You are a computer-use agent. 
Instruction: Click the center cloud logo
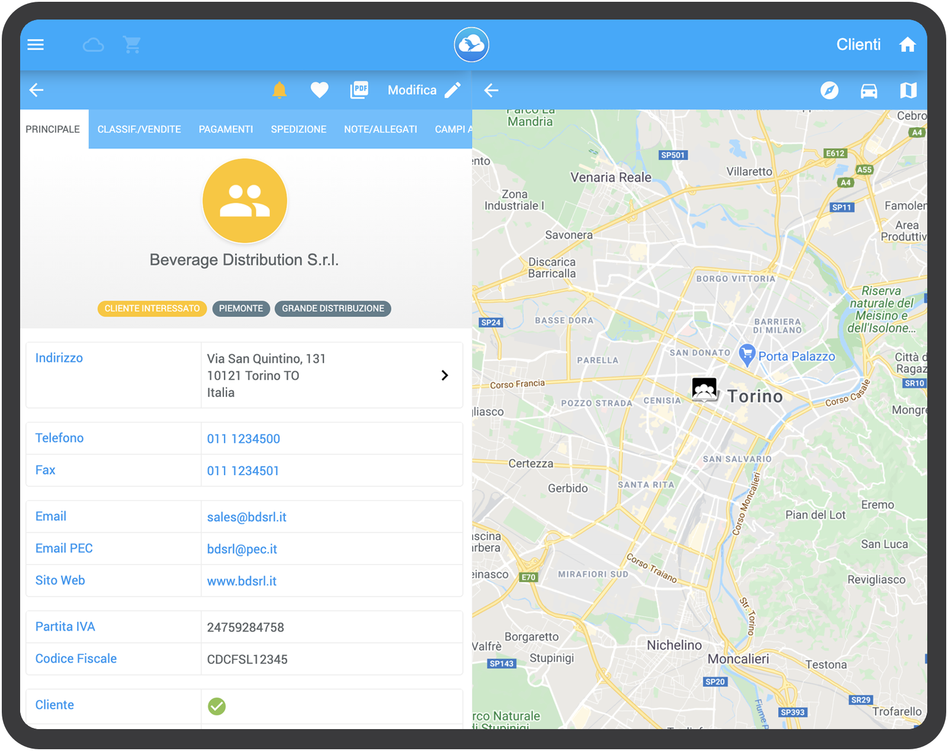472,44
